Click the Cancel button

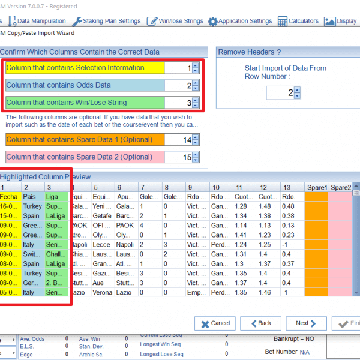(215, 323)
